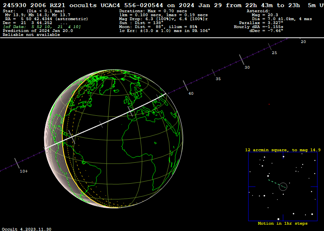Click the 'Reliable not available' line
The height and width of the screenshot is (231, 324).
tap(31, 35)
